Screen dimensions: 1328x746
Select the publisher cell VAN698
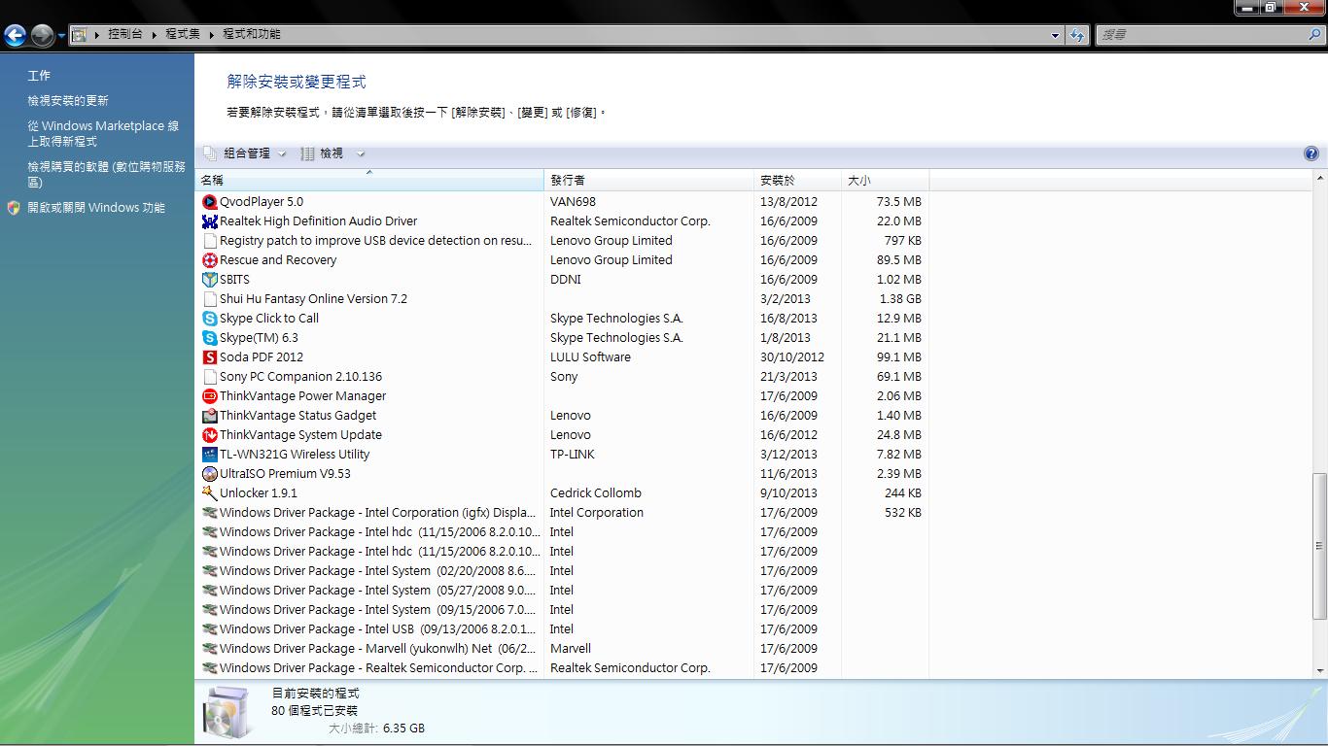(573, 202)
